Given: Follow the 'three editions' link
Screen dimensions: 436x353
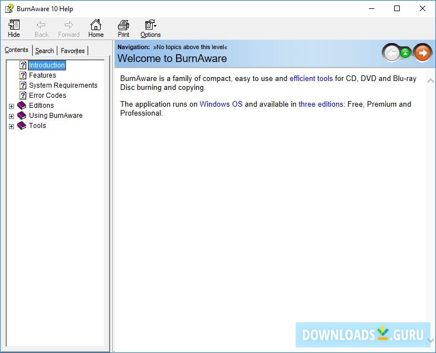Looking at the screenshot, I should click(321, 104).
